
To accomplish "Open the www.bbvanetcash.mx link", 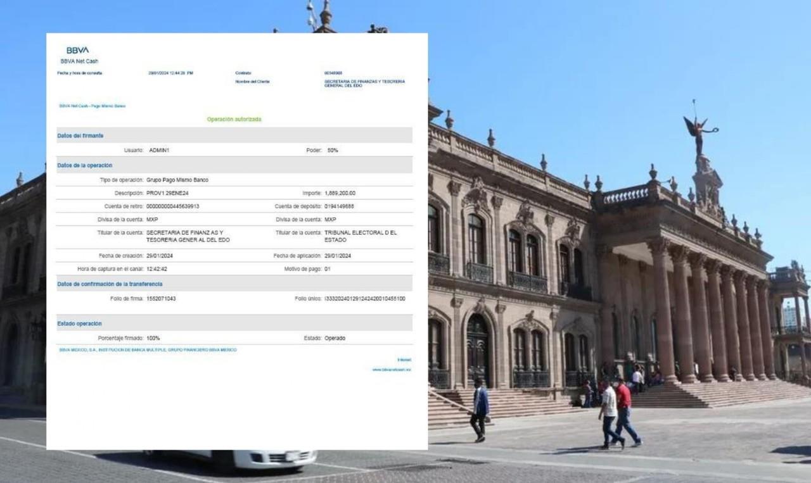I will pyautogui.click(x=392, y=370).
